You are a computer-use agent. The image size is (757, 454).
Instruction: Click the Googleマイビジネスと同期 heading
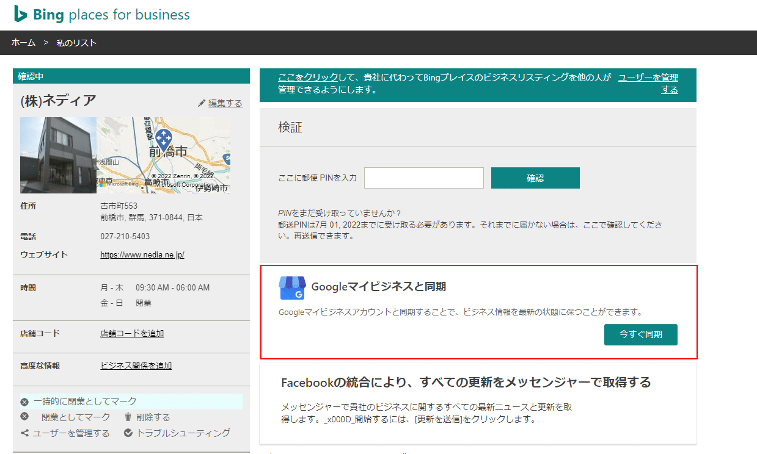click(x=378, y=287)
